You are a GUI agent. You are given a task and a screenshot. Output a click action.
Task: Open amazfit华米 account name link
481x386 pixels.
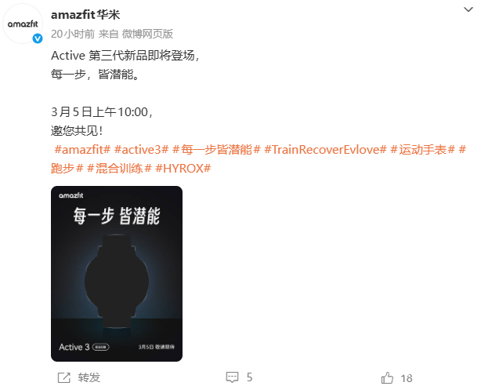[85, 14]
